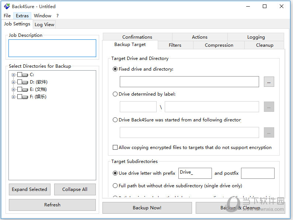Browse for fixed drive directory

pyautogui.click(x=269, y=82)
